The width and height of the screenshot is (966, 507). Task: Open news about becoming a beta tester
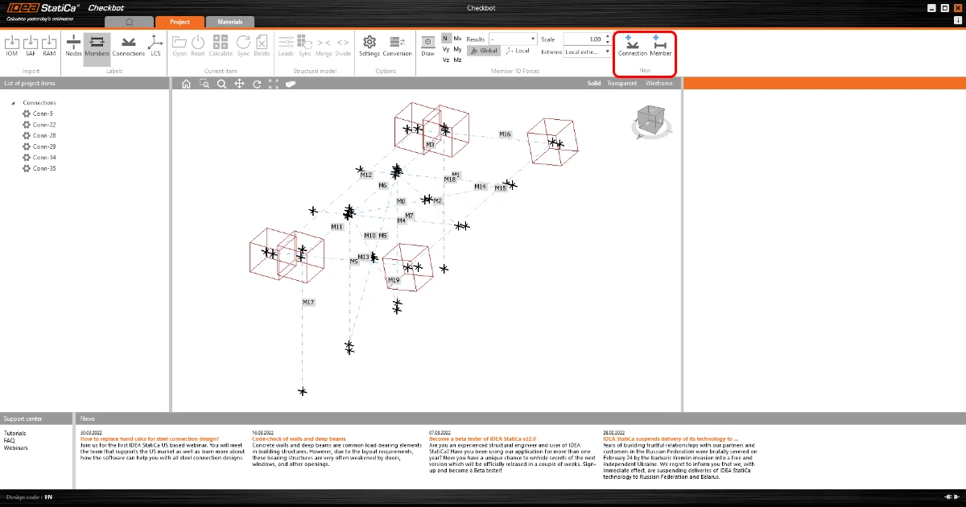point(482,439)
